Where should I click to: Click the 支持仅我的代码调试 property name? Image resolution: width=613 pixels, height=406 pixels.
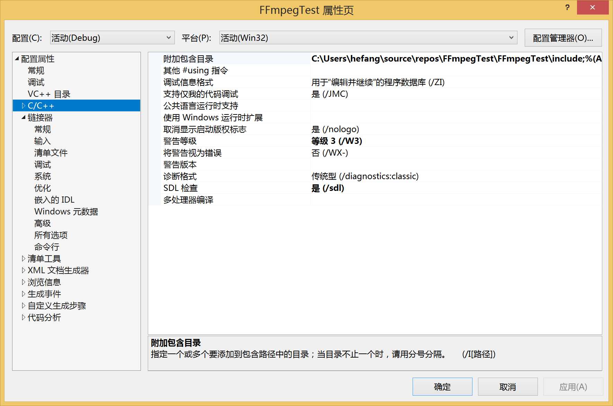pyautogui.click(x=201, y=94)
